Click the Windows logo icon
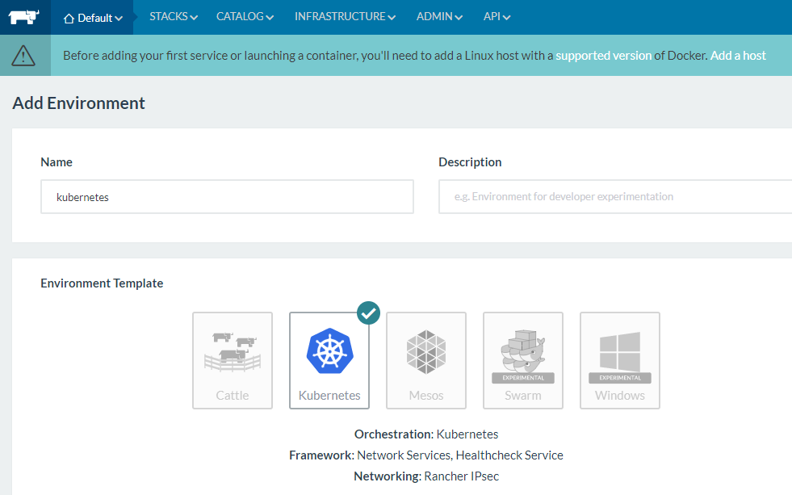The image size is (792, 495). click(620, 351)
